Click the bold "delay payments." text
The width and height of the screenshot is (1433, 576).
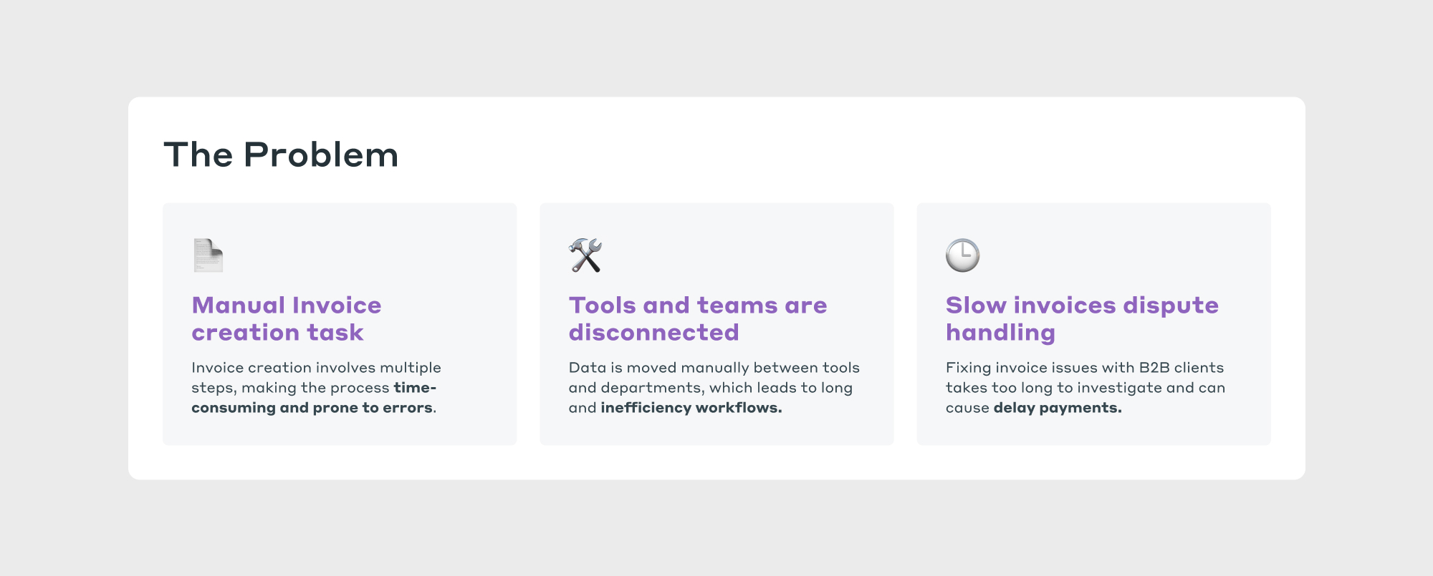(1058, 408)
